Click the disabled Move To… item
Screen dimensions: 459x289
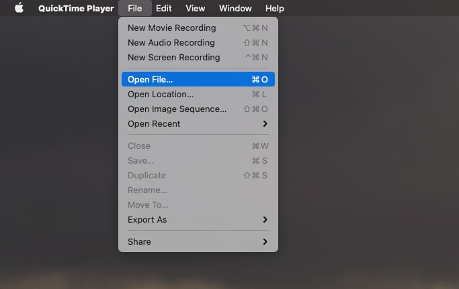(198, 205)
